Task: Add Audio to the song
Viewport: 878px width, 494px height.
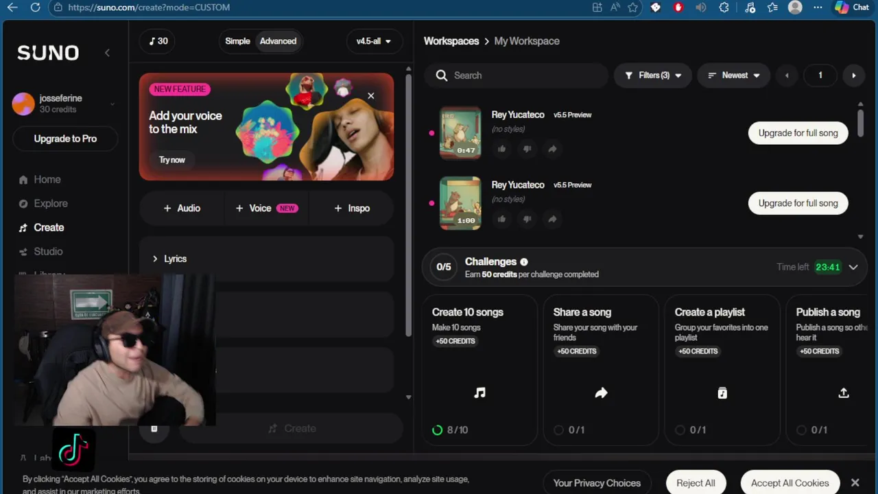Action: click(182, 208)
